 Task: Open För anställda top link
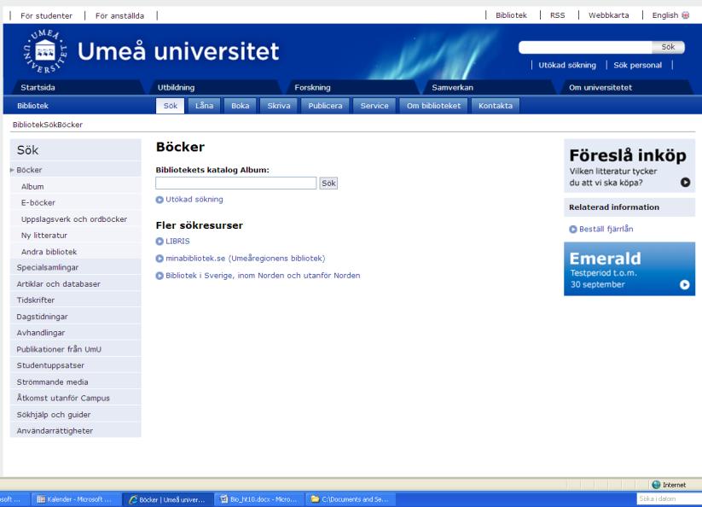tap(119, 15)
